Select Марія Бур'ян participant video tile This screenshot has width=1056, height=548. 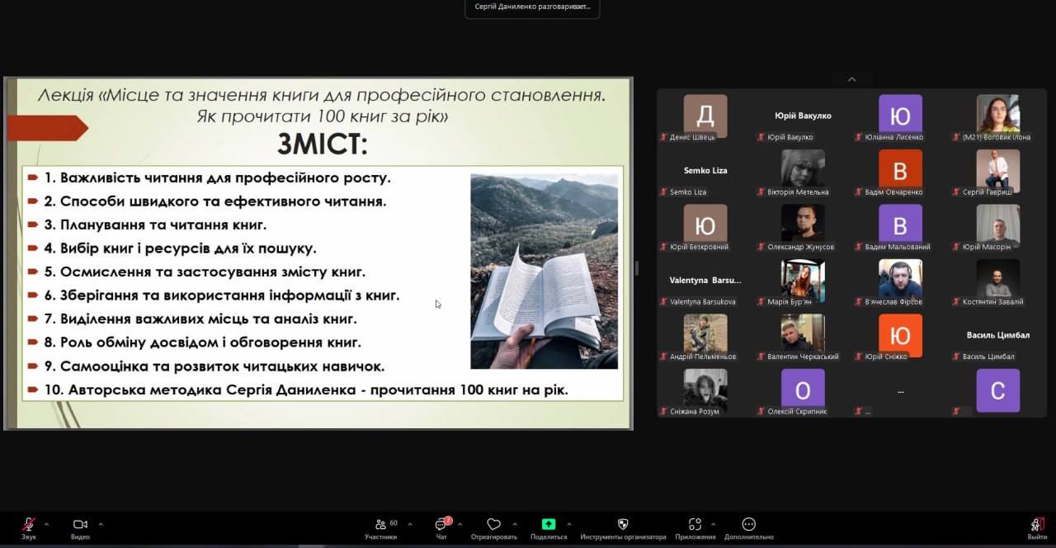click(803, 279)
